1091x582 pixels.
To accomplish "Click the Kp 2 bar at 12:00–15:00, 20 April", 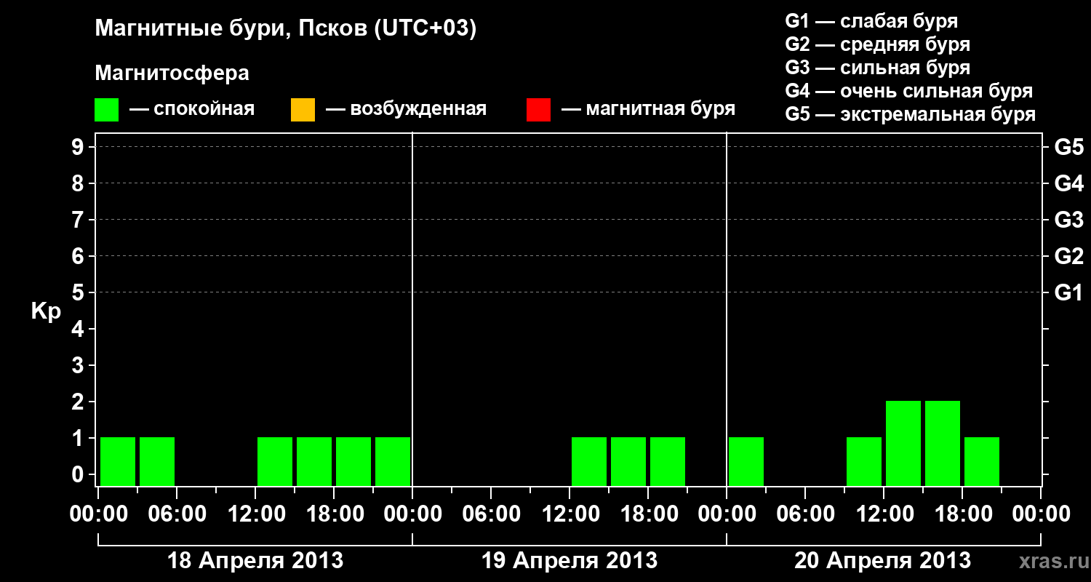I will 903,443.
